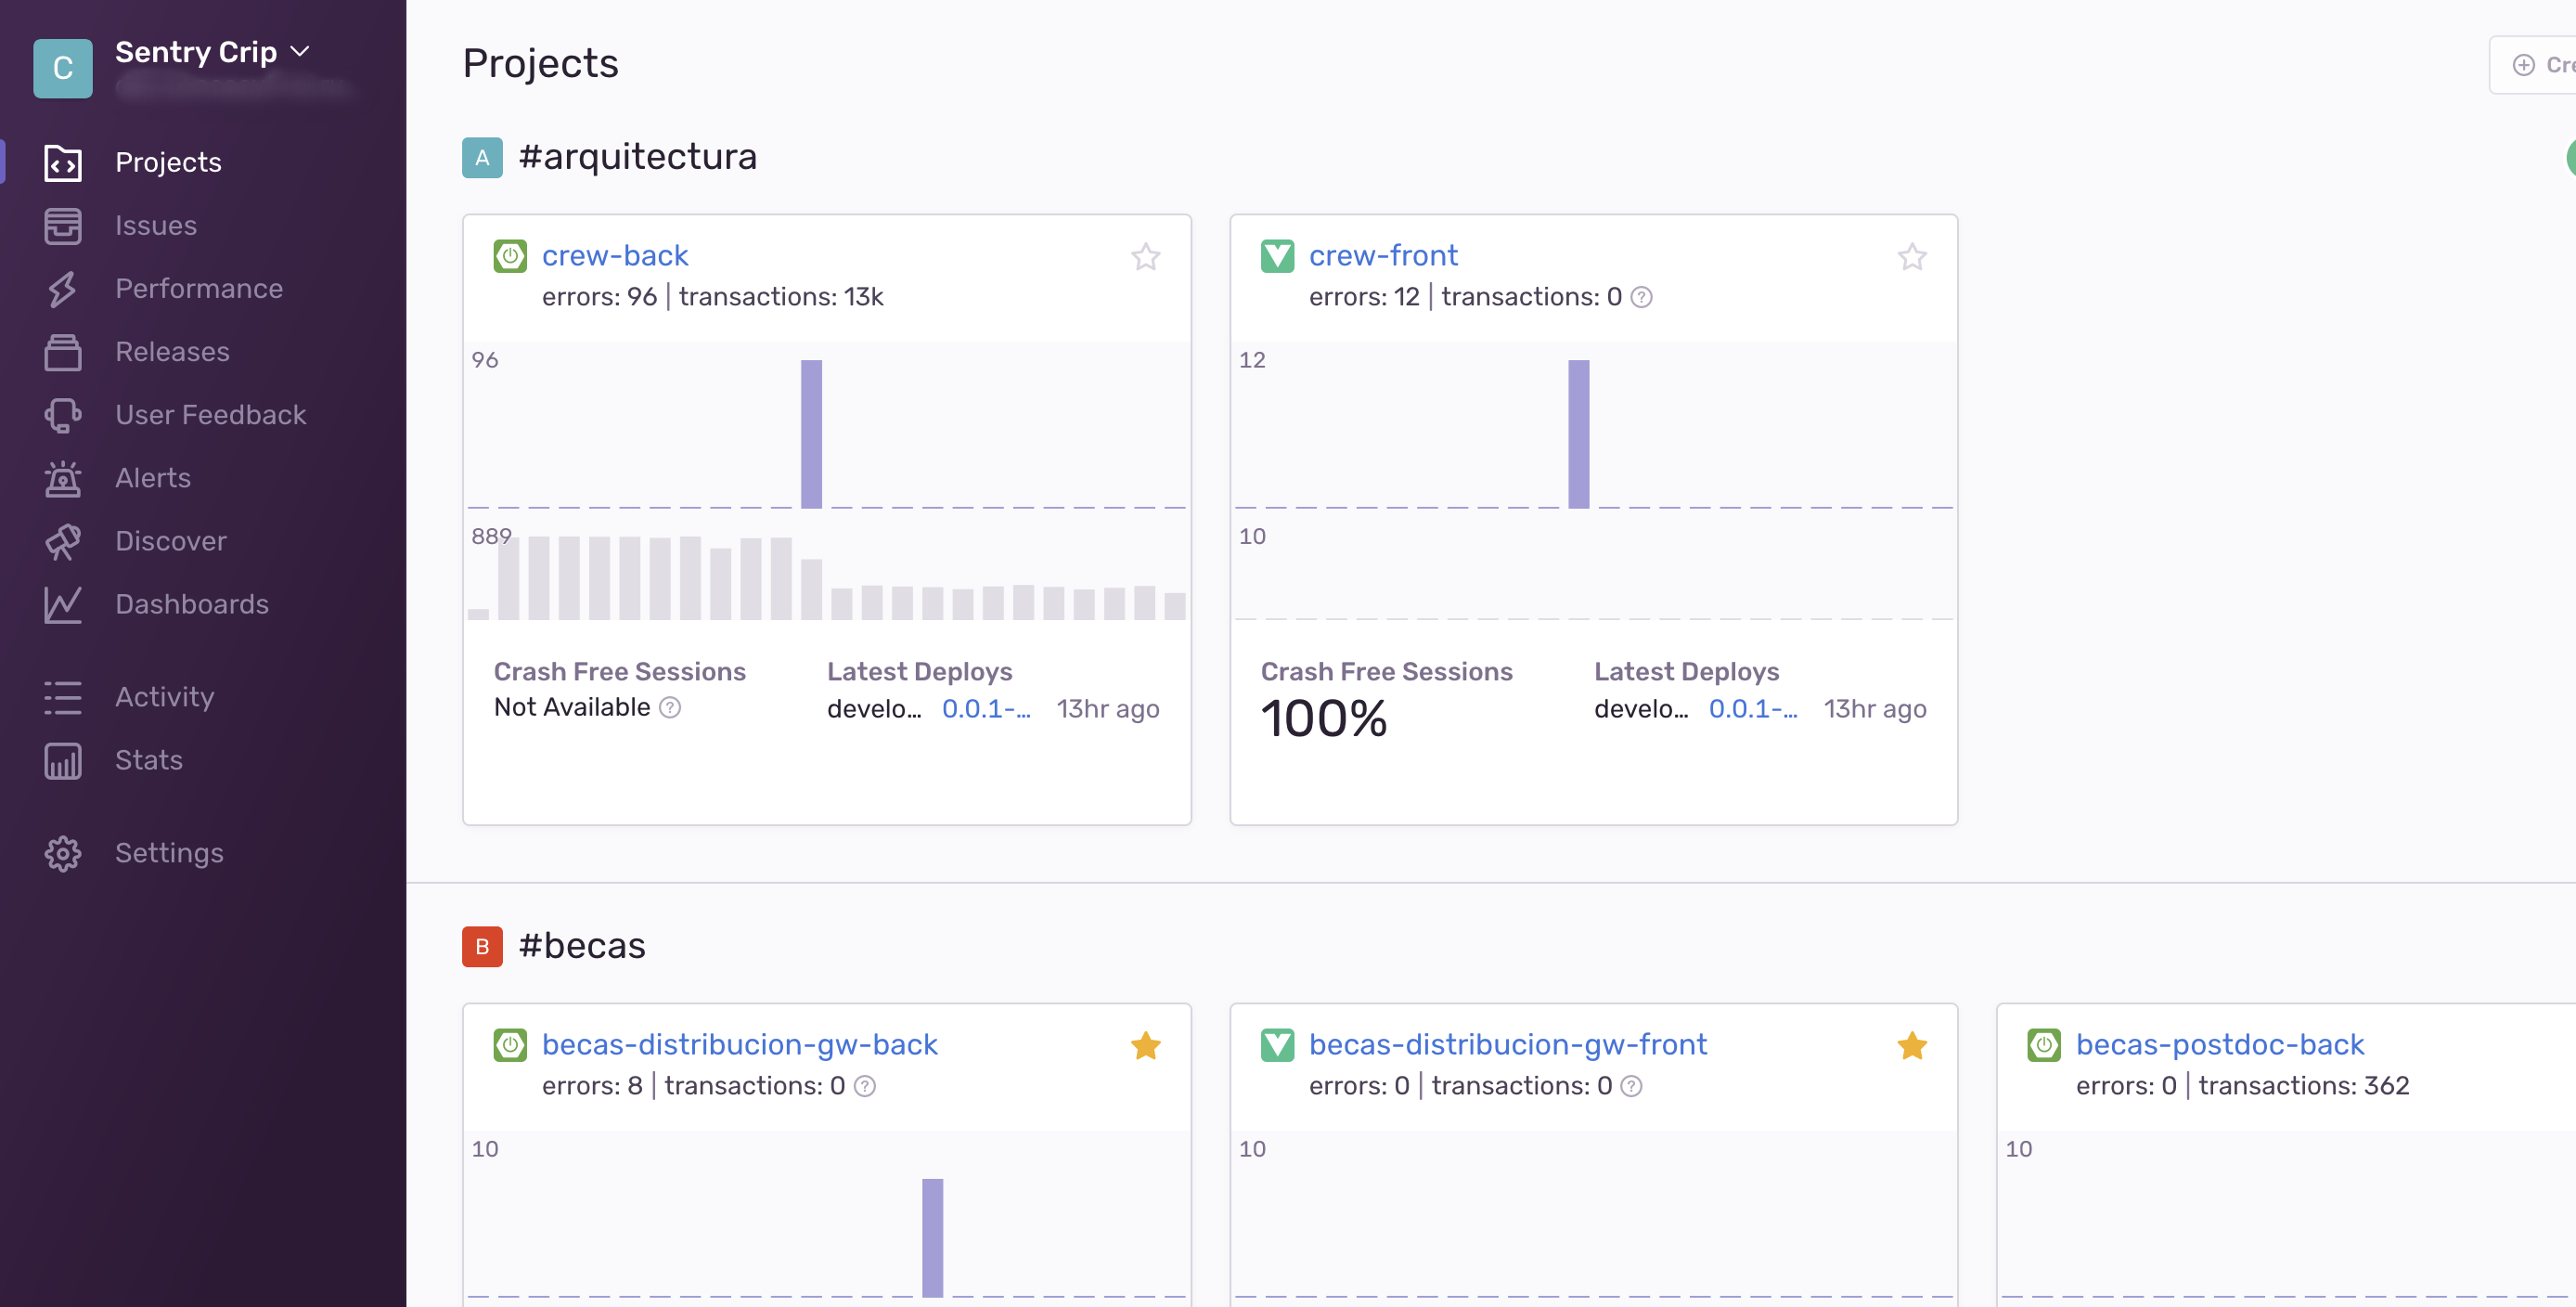Click becas-distribucion-gw-front Vue icon
Screen dimensions: 2576x1307
(1277, 1045)
